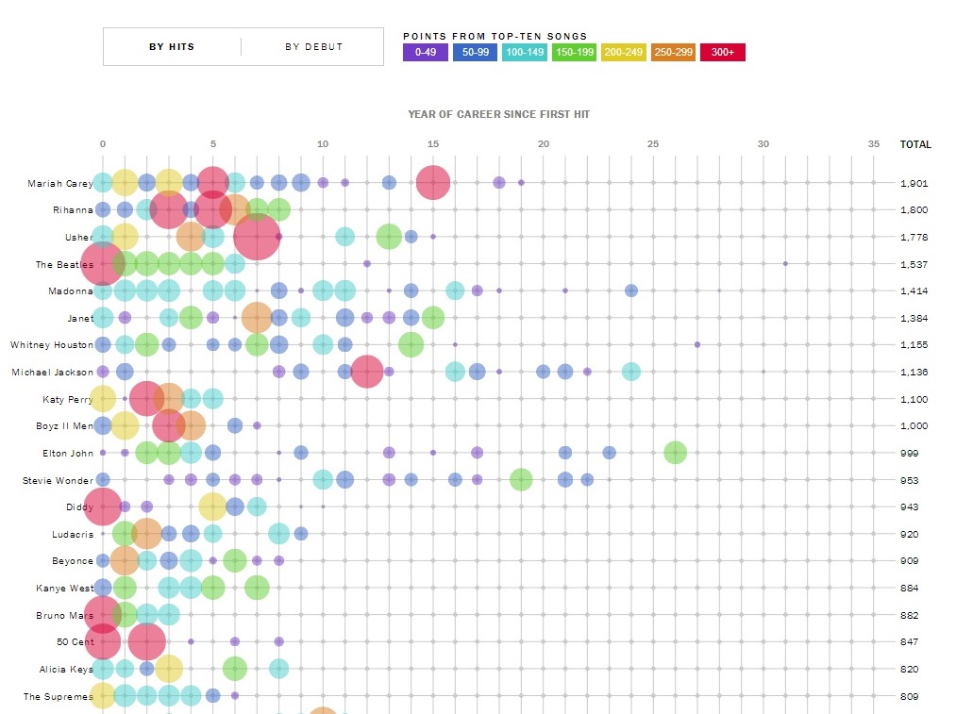Click Boyz II Men's total of 1,000
Viewport: 956px width, 714px height.
(x=914, y=425)
